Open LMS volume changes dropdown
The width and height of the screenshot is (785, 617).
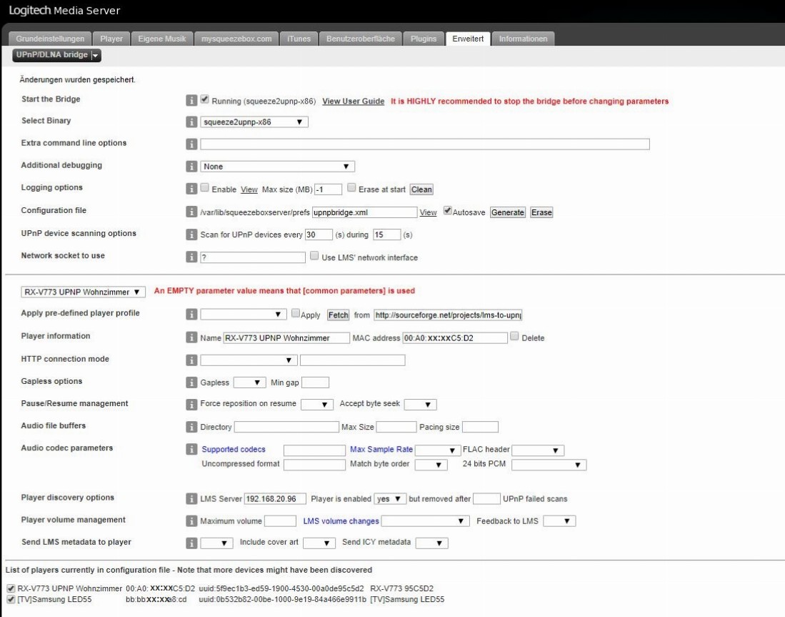pos(425,521)
